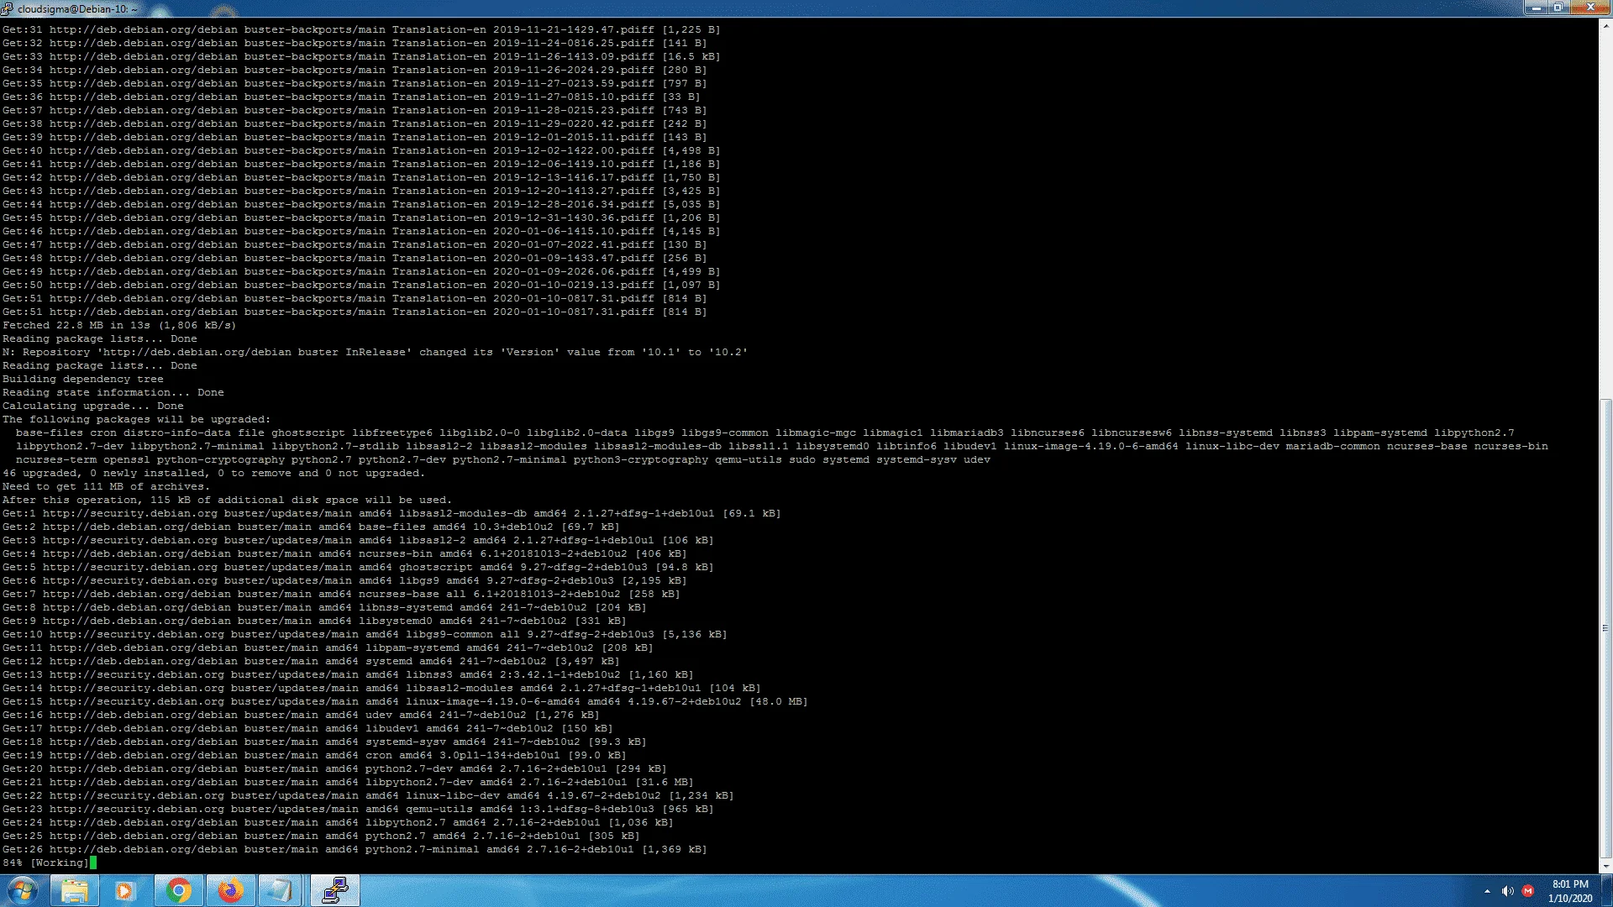Viewport: 1613px width, 907px height.
Task: Show hidden system tray icons
Action: click(x=1487, y=891)
